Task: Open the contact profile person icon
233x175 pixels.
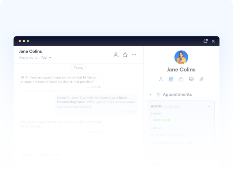Action: click(161, 79)
